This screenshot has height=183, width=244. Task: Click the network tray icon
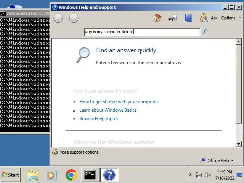[x=198, y=175]
